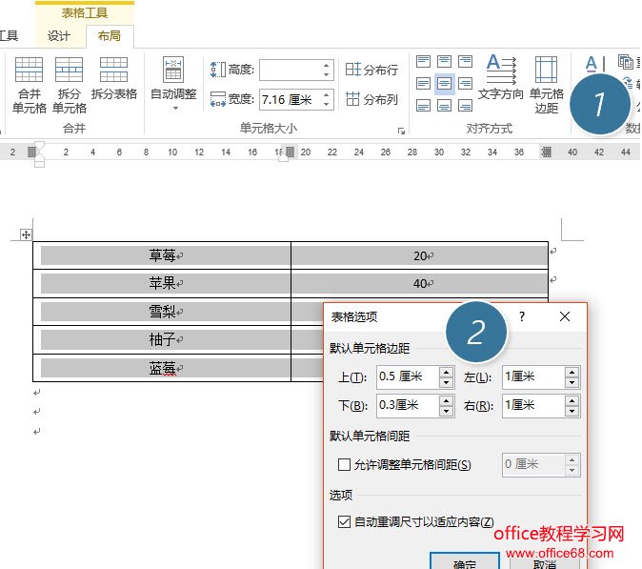This screenshot has width=642, height=569.
Task: Click the table move handle icon
Action: coord(26,234)
